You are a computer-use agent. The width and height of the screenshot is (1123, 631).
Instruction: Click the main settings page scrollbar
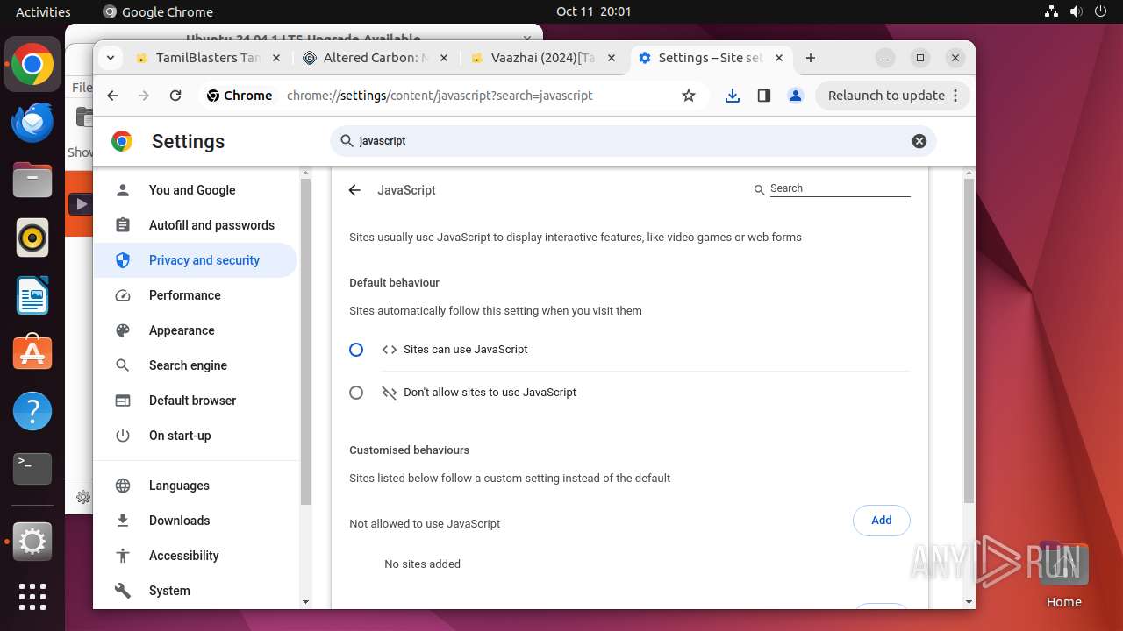(969, 342)
